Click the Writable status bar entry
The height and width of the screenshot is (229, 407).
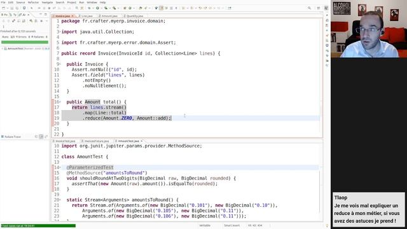click(205, 225)
